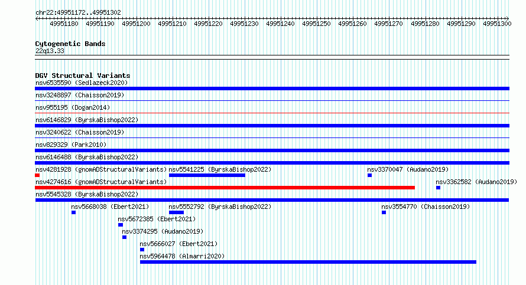Image resolution: width=526 pixels, height=285 pixels.
Task: Open nsv5668038 (Ebert2021) label
Action: point(110,207)
